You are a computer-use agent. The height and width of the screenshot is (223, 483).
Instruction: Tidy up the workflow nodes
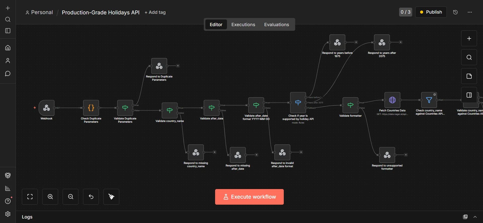coord(111,197)
